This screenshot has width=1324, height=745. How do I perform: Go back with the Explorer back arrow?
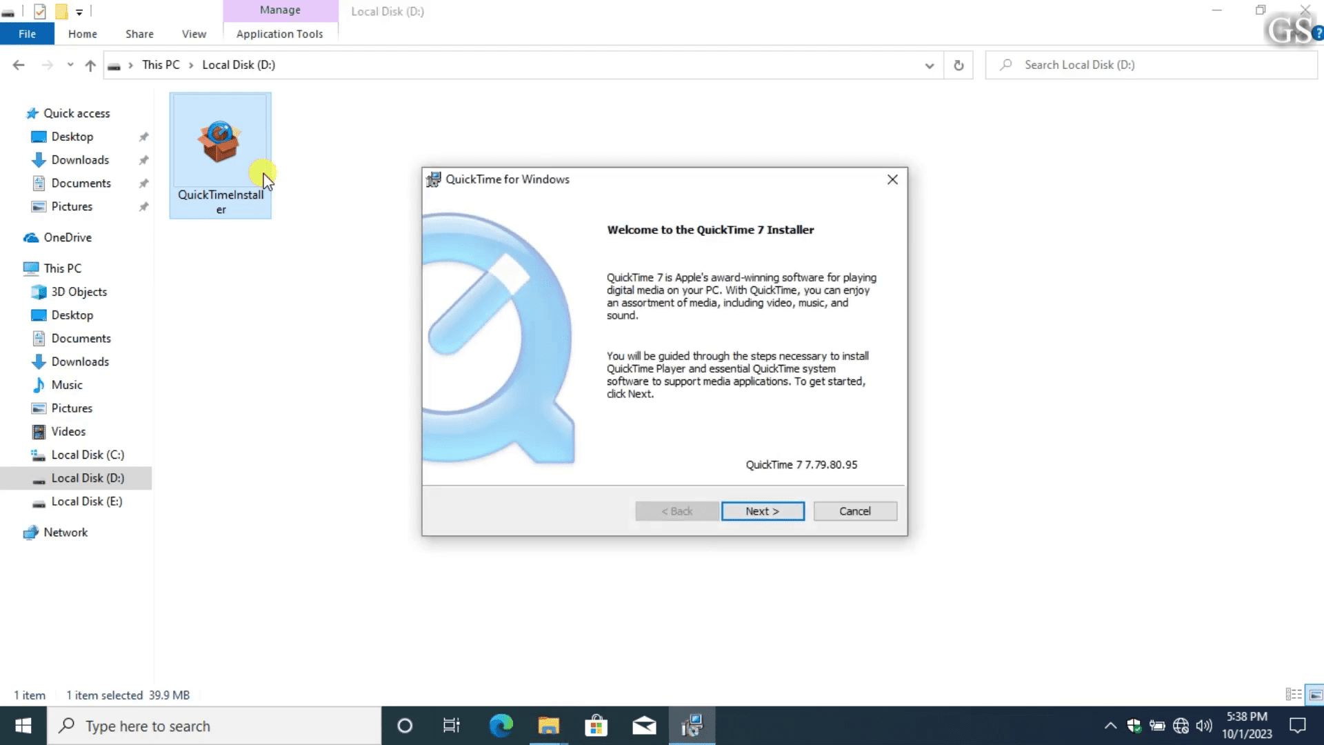tap(19, 65)
